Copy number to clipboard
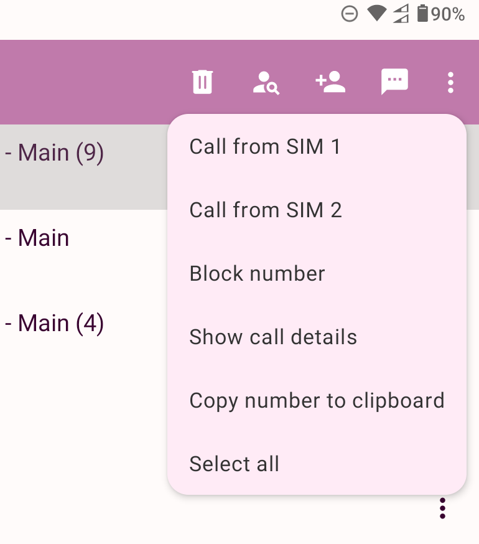 [317, 401]
